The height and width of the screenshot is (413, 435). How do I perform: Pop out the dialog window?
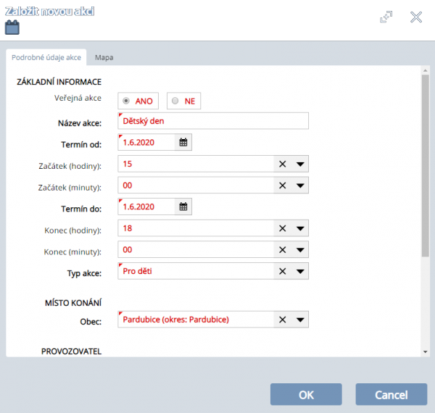pyautogui.click(x=386, y=17)
